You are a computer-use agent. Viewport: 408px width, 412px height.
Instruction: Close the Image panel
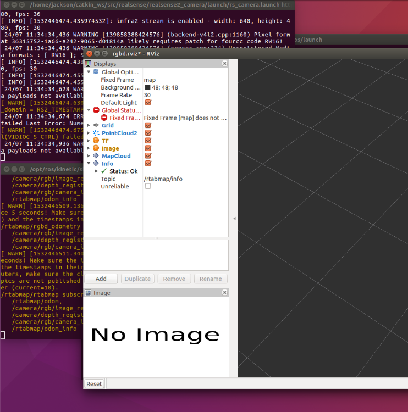point(224,293)
